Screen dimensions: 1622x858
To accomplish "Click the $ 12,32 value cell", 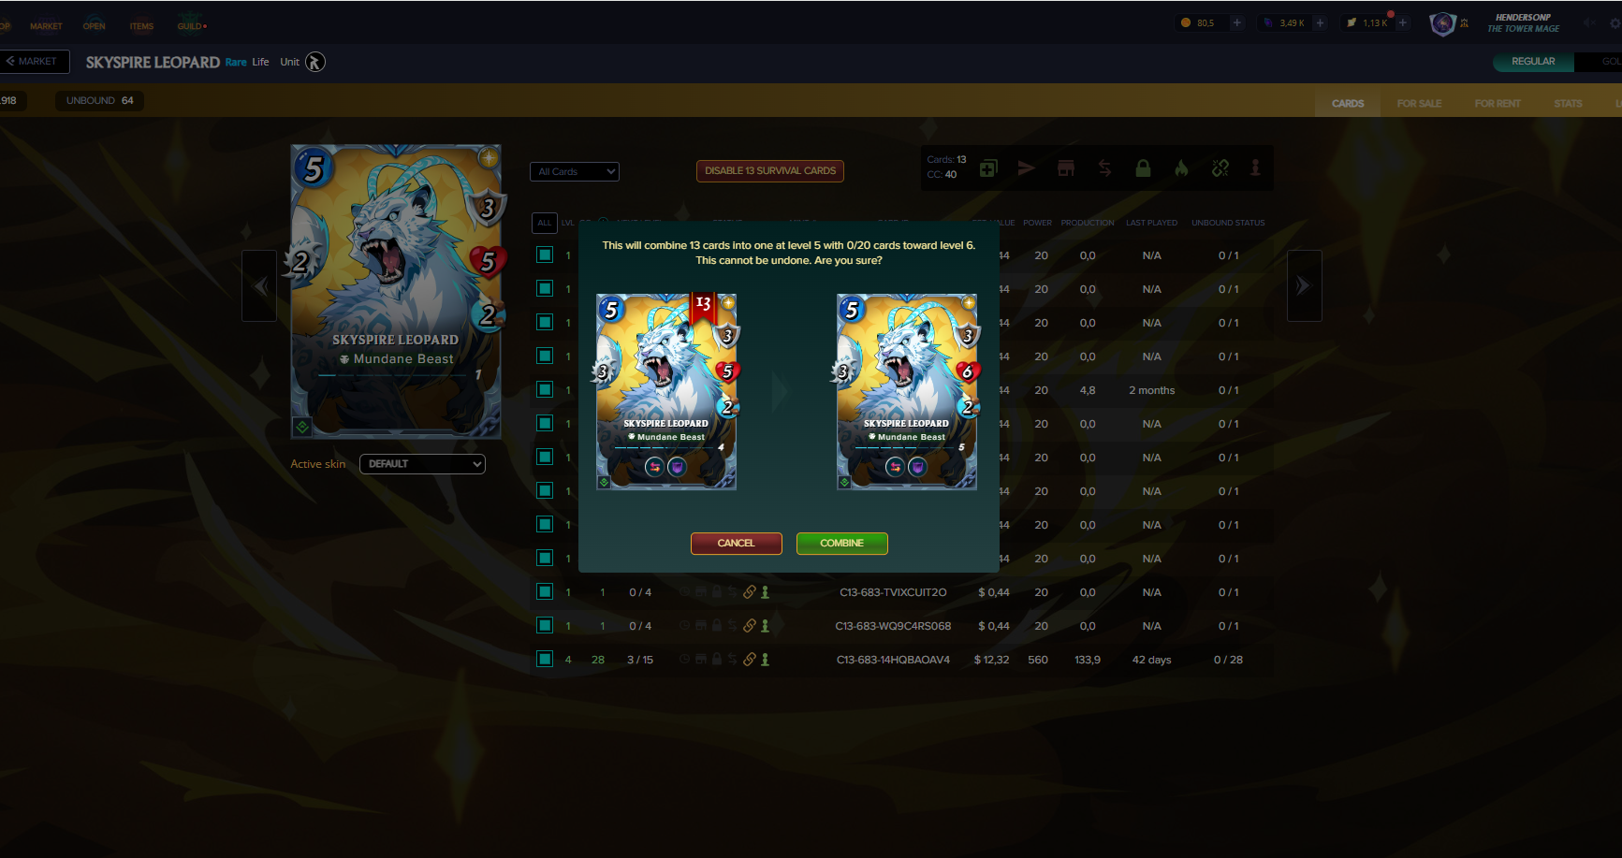I will click(x=991, y=660).
